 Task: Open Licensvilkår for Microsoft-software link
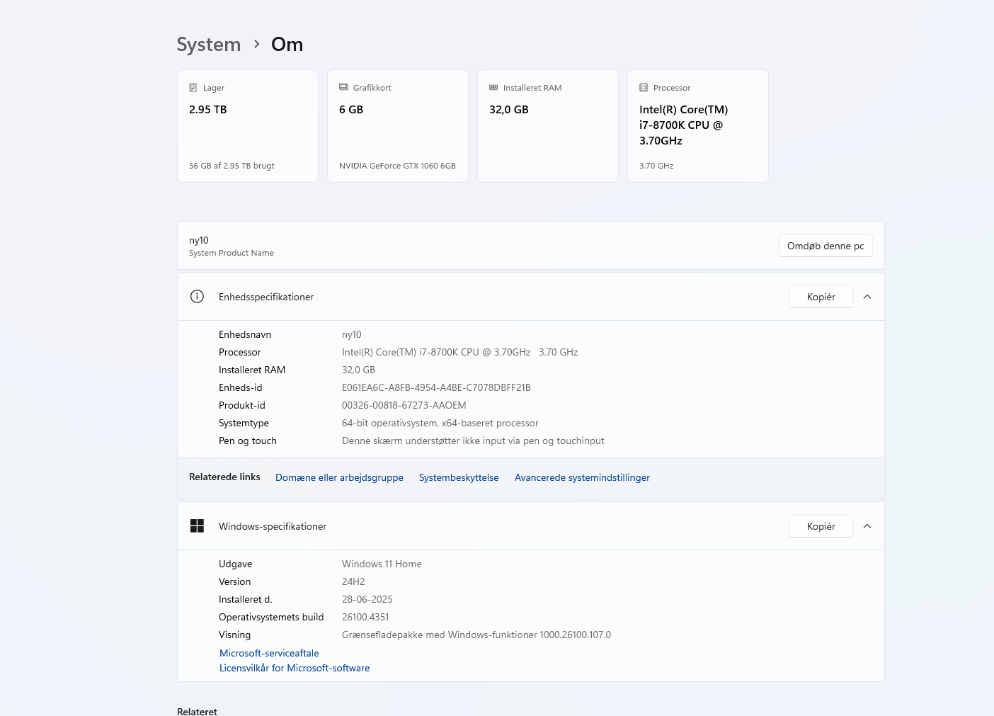point(295,668)
